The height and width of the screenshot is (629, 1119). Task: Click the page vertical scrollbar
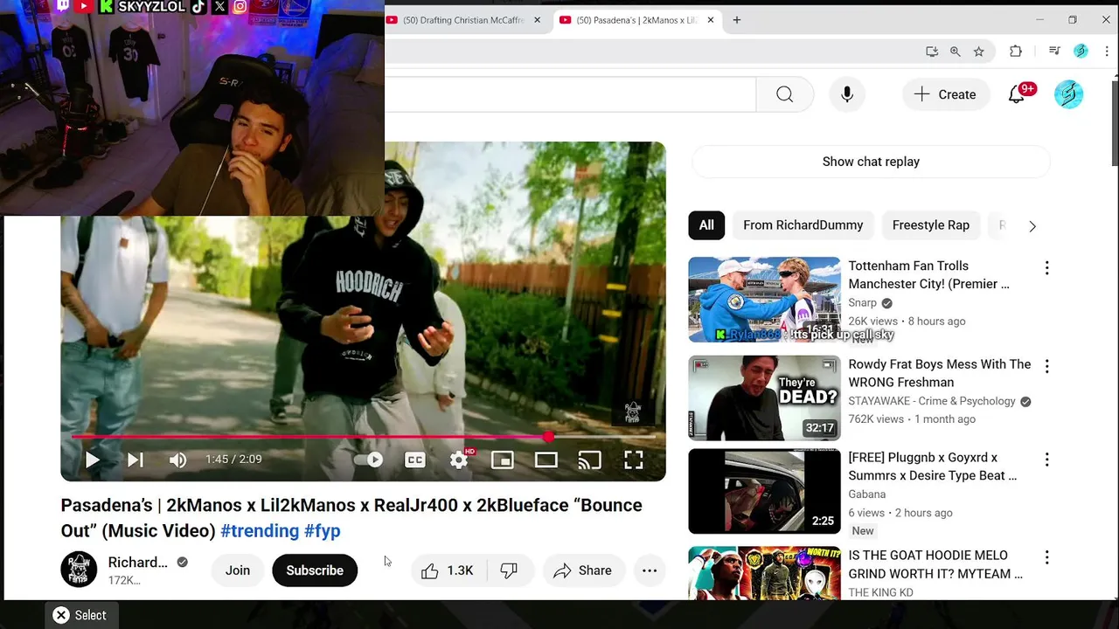1115,122
